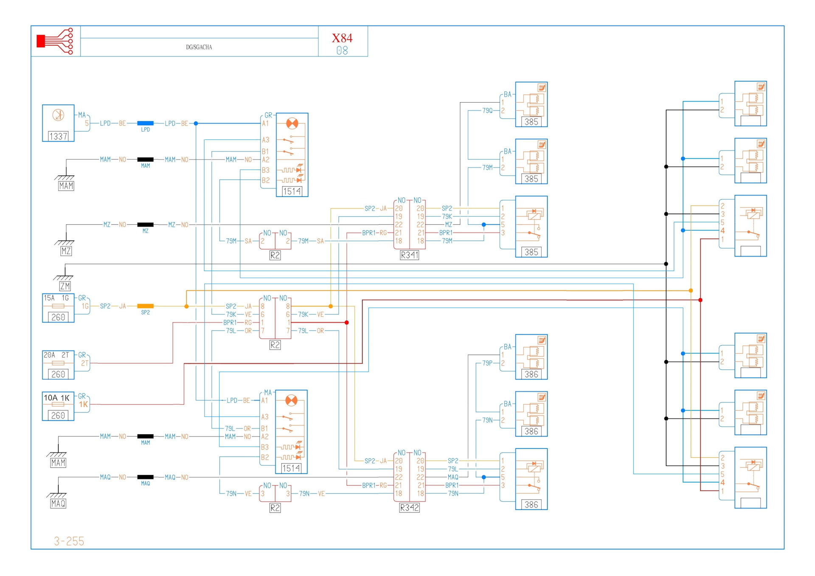Click the blue junction dot after LPD-BE wire

(x=196, y=123)
